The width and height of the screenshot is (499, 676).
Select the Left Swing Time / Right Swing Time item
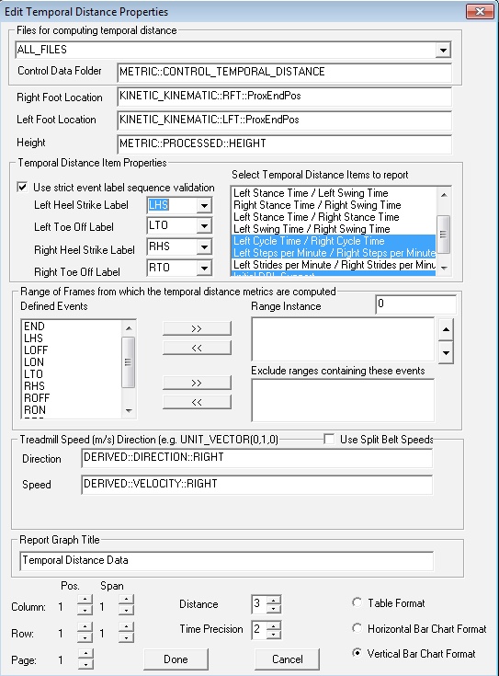[x=312, y=229]
